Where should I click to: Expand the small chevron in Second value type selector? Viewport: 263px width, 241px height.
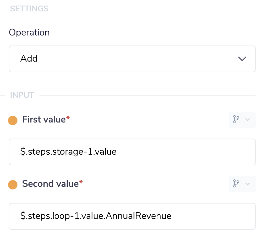[x=248, y=184]
